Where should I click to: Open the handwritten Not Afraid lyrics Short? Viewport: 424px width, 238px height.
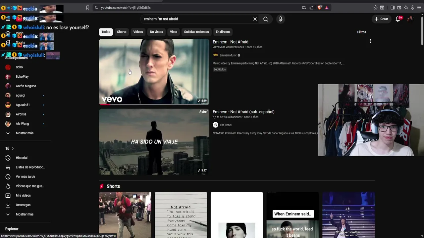click(181, 215)
